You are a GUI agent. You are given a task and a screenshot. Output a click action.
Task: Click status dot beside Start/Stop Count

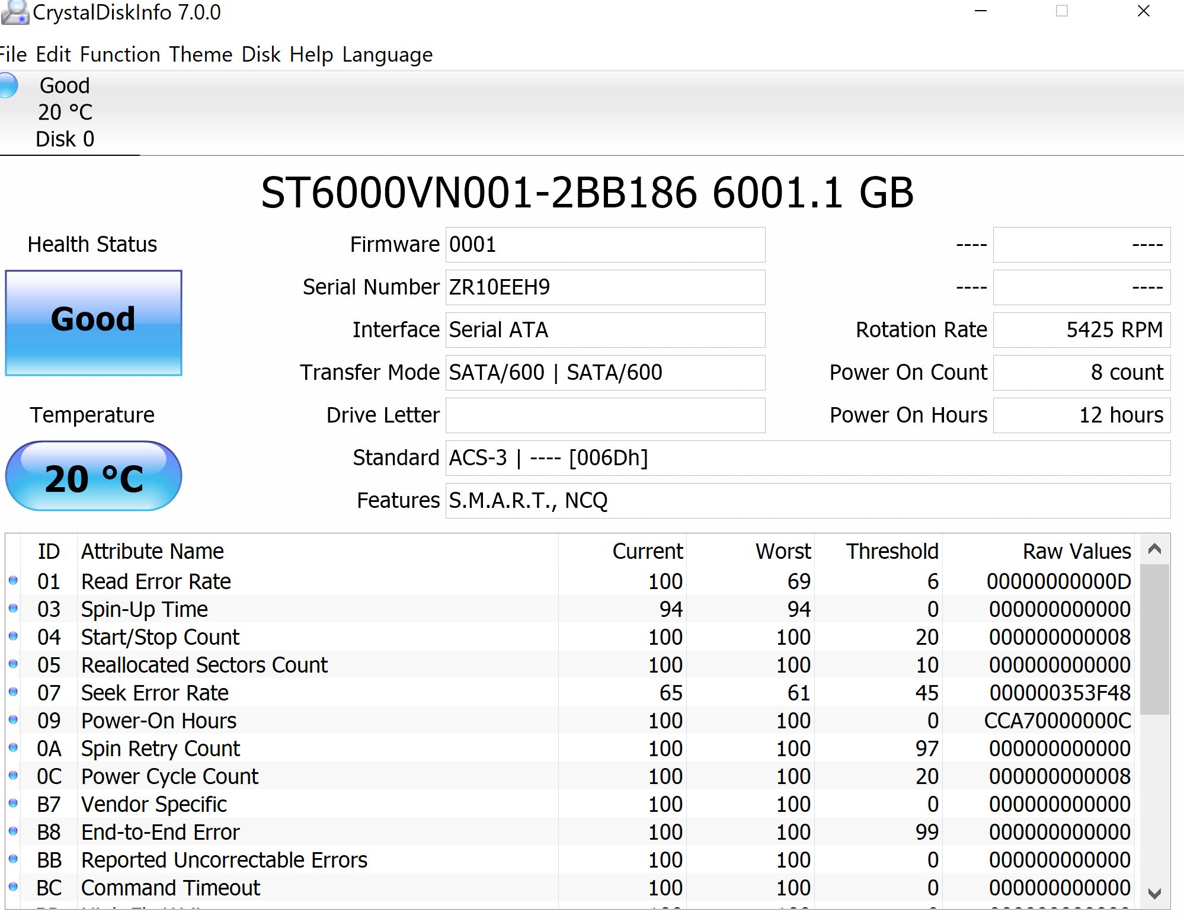[x=13, y=636]
